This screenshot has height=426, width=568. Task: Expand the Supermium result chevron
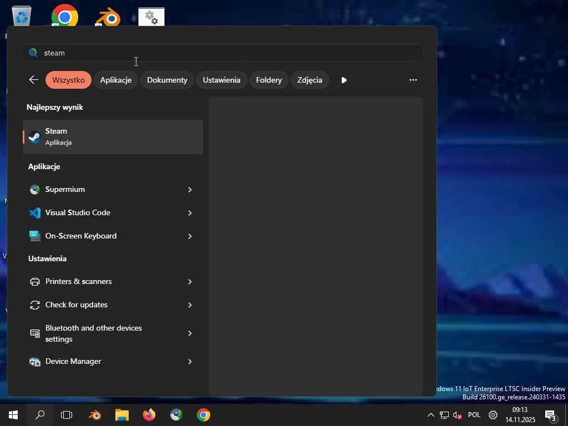pos(190,190)
